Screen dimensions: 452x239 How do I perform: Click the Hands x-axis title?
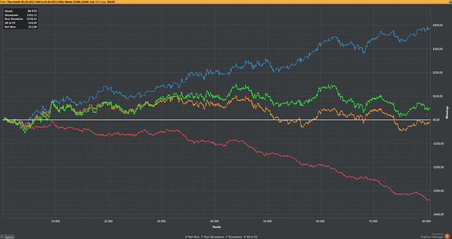click(216, 227)
